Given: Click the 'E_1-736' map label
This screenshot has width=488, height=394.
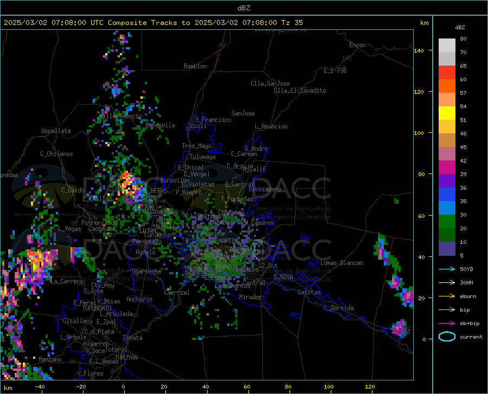Looking at the screenshot, I should tap(335, 70).
